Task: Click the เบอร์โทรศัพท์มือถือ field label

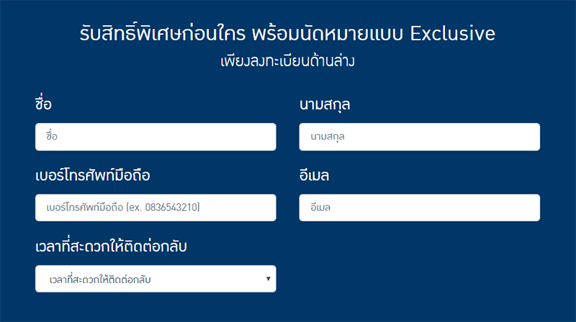Action: [92, 176]
